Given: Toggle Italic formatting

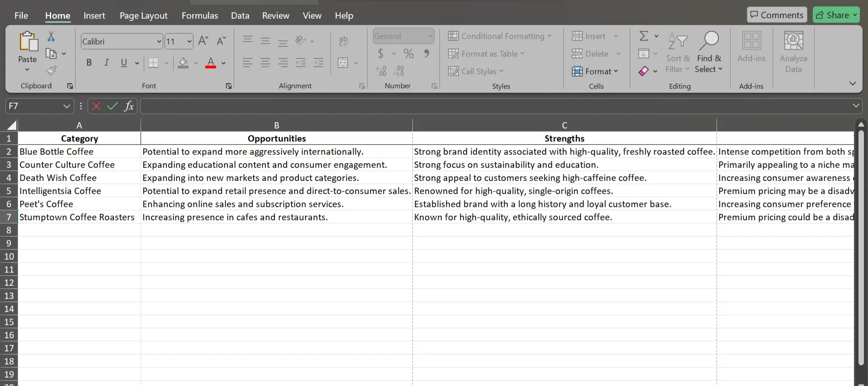Looking at the screenshot, I should click(106, 63).
